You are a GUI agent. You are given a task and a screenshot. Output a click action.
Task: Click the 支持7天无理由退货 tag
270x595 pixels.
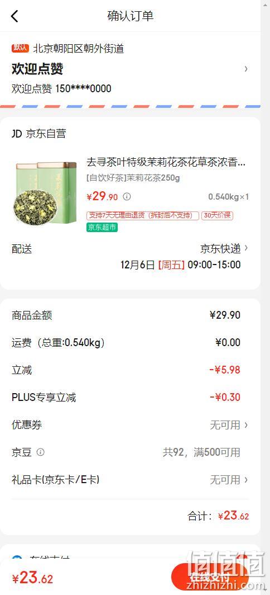(143, 215)
